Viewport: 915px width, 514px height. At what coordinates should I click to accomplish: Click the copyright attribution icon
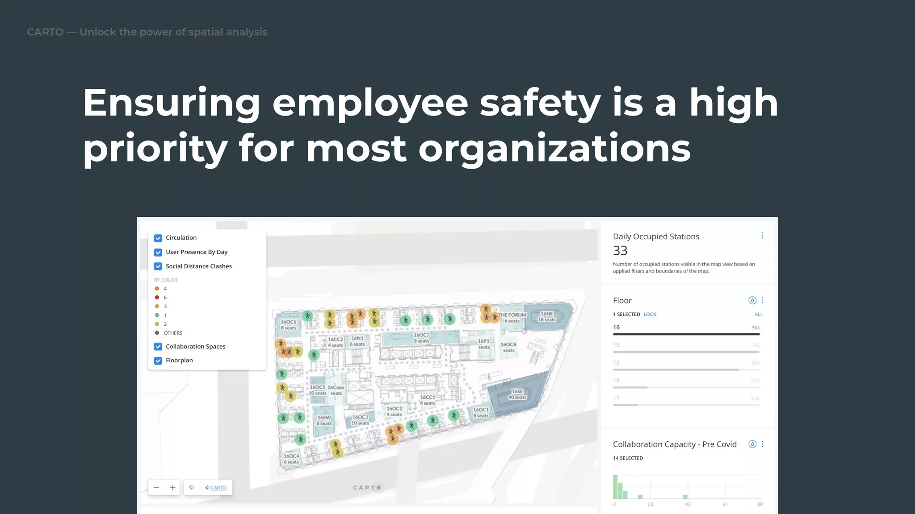click(191, 488)
